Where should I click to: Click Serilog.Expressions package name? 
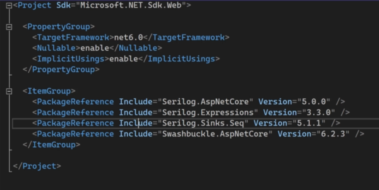click(x=208, y=113)
